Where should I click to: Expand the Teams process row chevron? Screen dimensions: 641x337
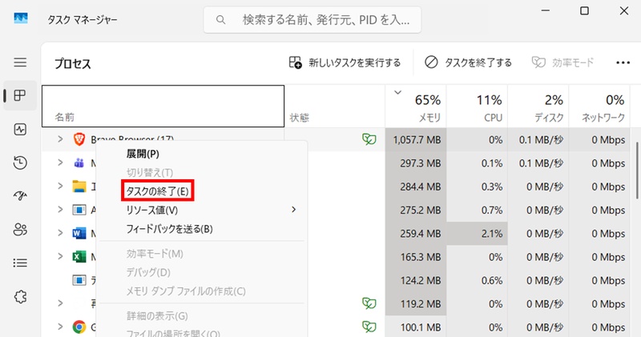(x=60, y=162)
